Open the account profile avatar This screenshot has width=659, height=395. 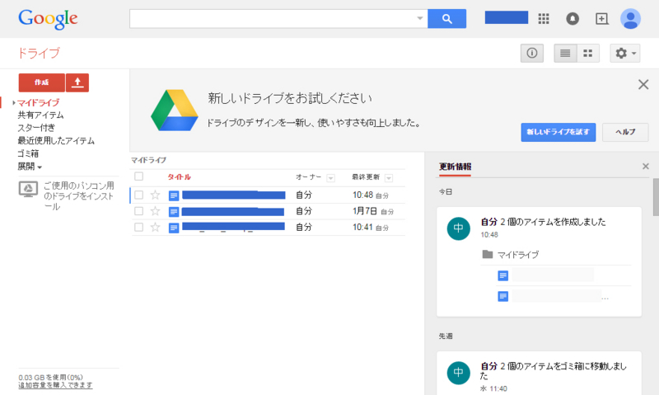click(x=630, y=18)
